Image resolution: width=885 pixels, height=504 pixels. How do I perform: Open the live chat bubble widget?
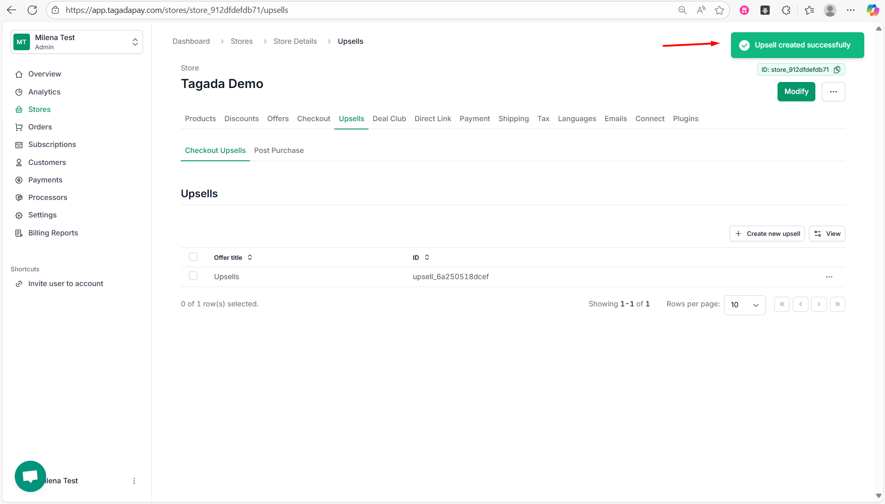pyautogui.click(x=30, y=476)
